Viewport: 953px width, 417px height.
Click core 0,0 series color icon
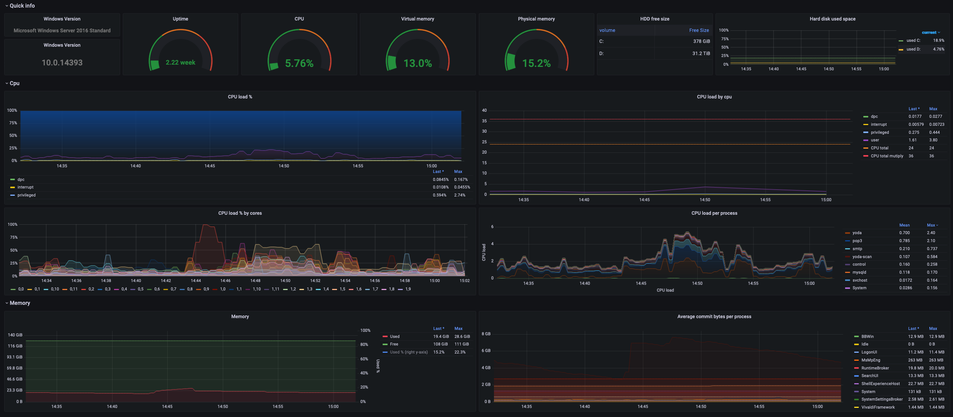pos(13,289)
